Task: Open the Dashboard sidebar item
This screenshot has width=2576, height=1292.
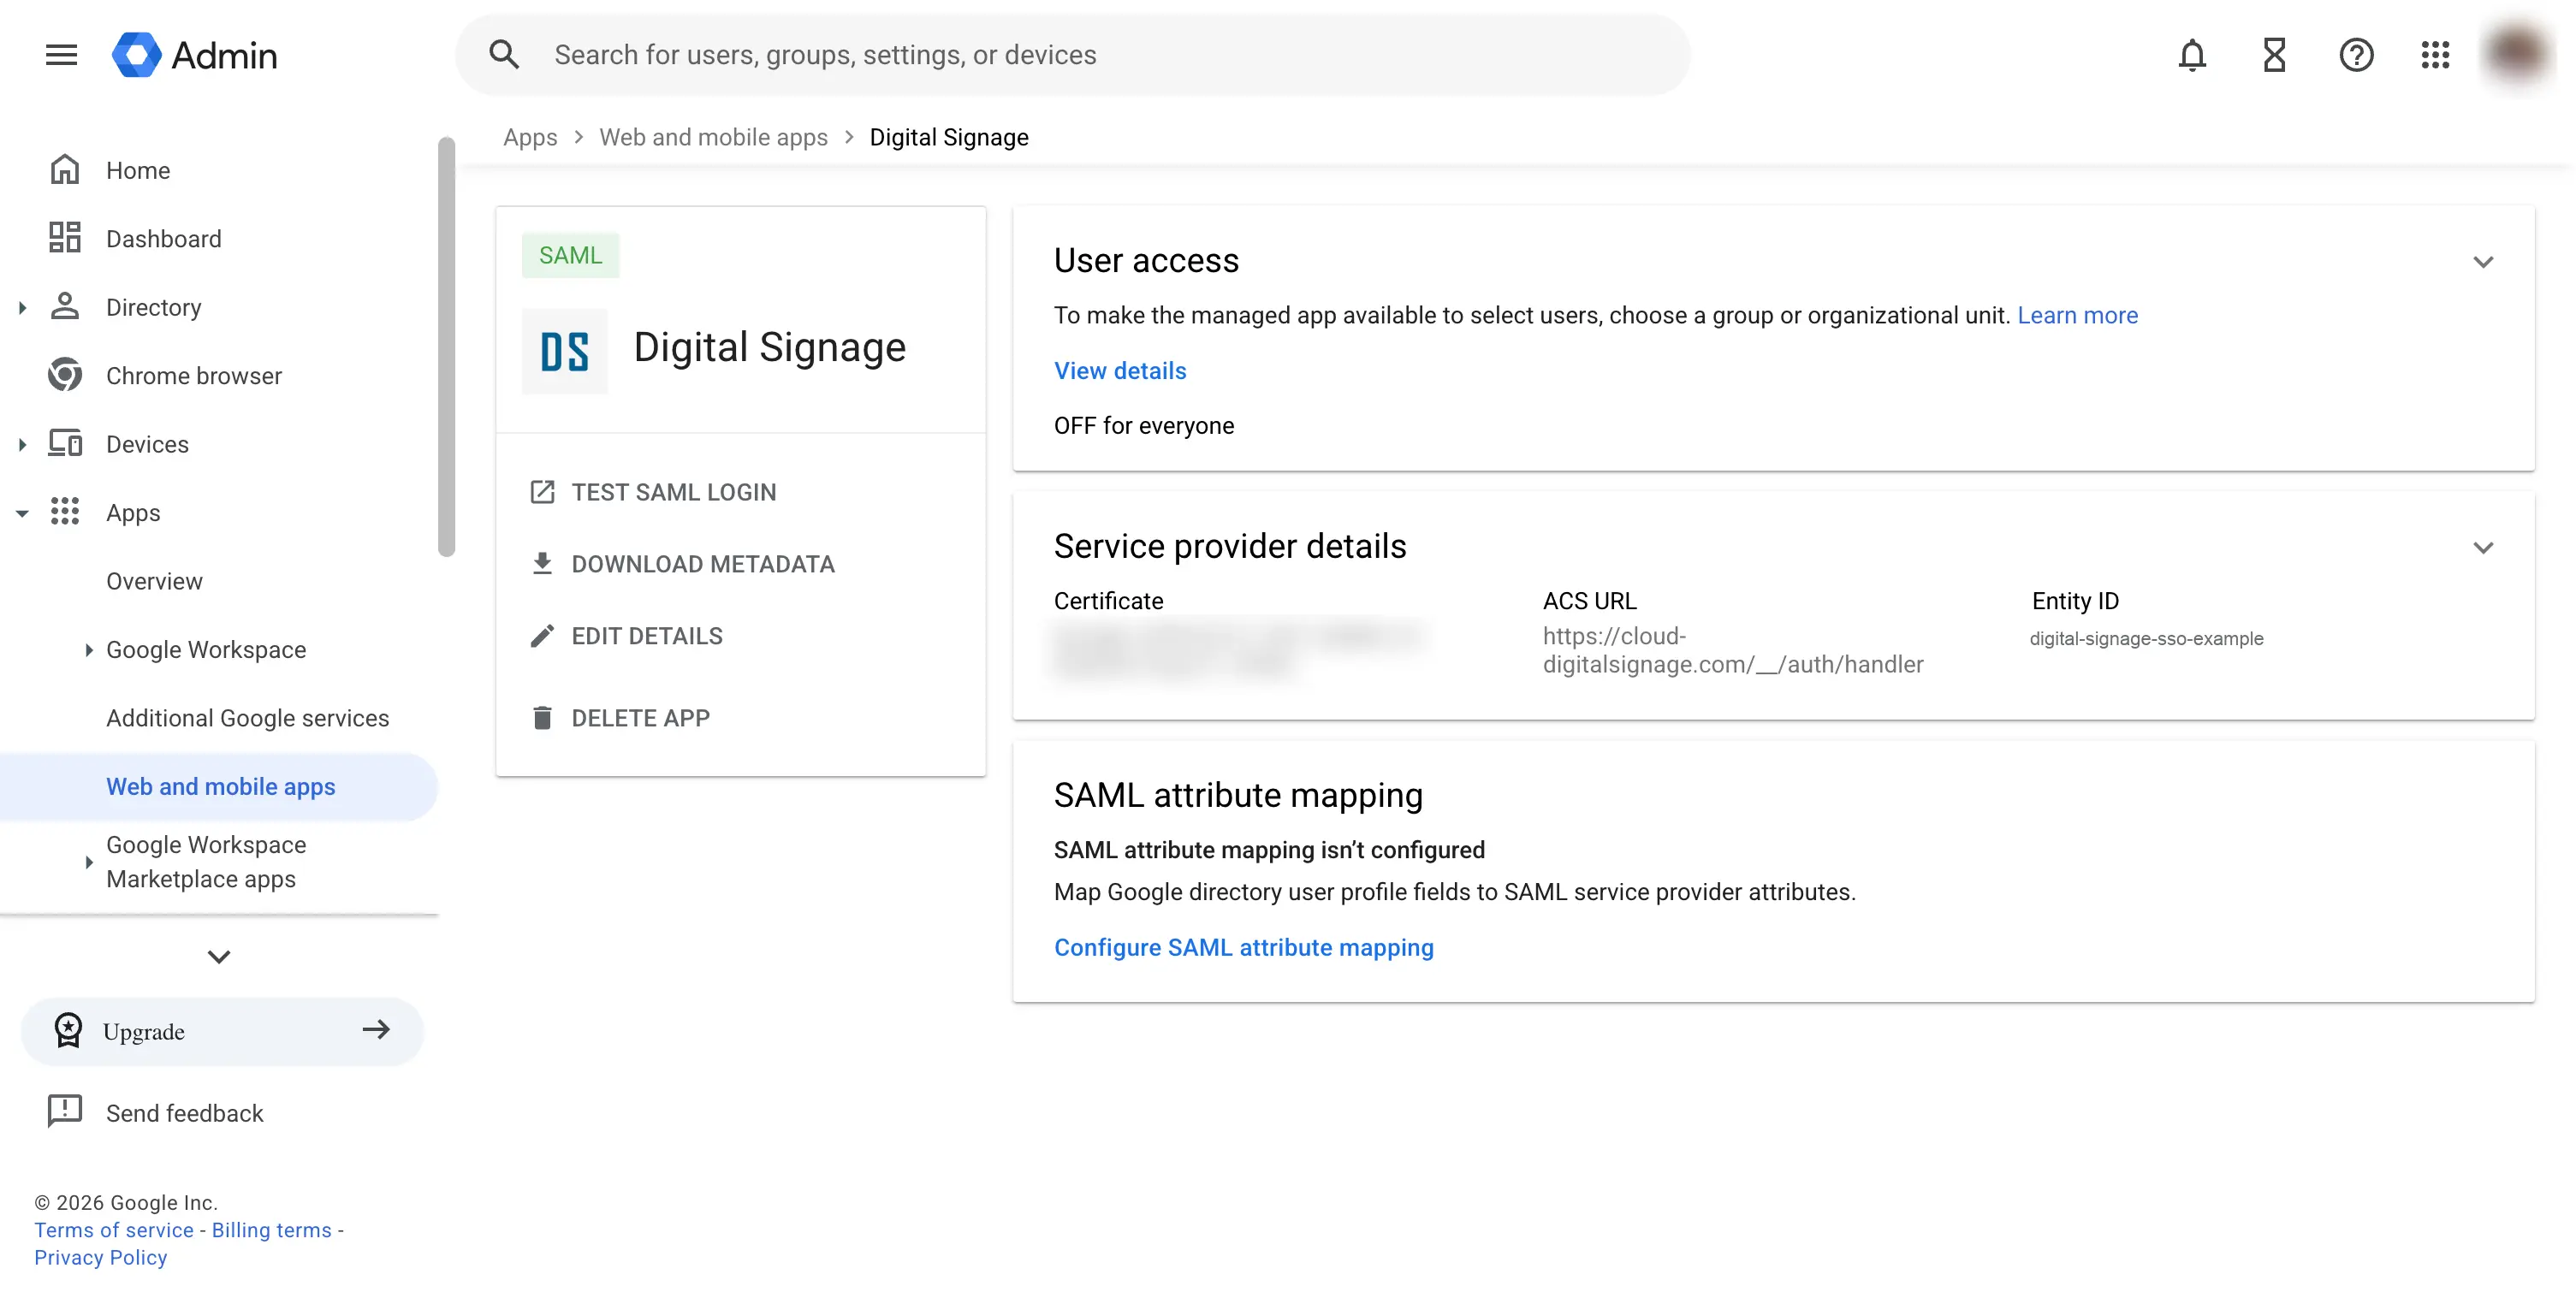Action: (219, 238)
